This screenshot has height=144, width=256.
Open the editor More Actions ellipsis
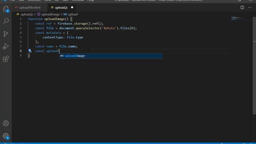250,8
